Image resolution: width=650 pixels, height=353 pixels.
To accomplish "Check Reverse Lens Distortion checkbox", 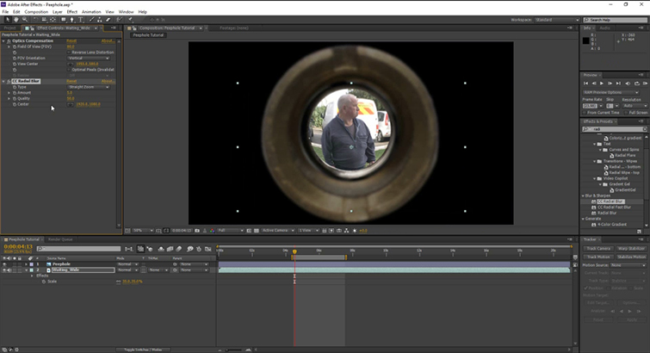I will coord(69,53).
